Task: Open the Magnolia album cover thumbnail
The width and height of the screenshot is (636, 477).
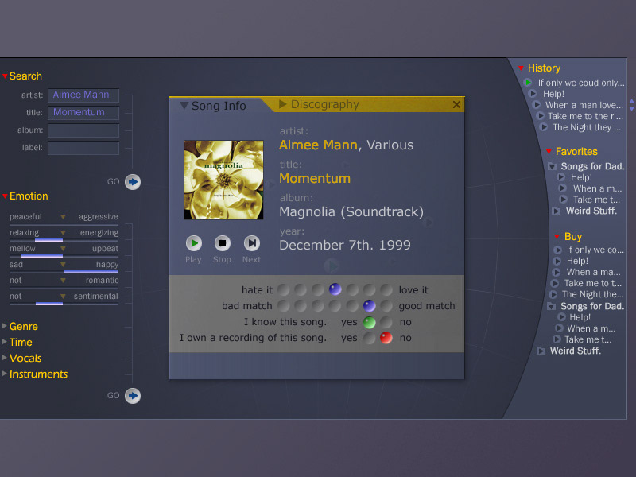Action: click(223, 180)
